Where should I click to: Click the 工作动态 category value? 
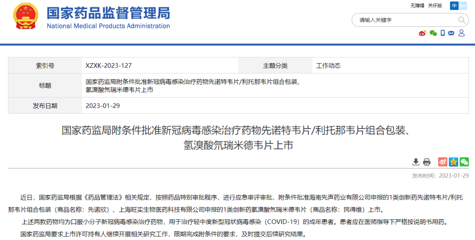329,65
